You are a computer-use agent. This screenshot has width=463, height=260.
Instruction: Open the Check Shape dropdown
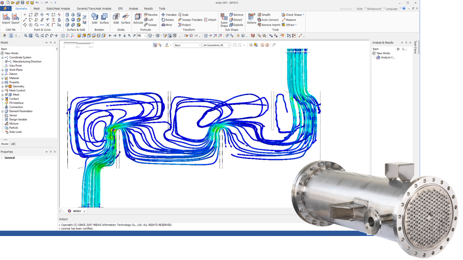click(x=293, y=15)
